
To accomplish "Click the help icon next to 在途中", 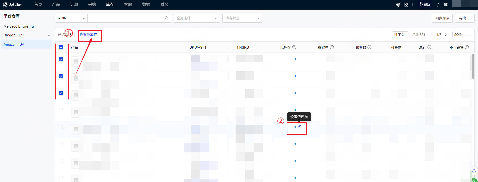I will (332, 47).
